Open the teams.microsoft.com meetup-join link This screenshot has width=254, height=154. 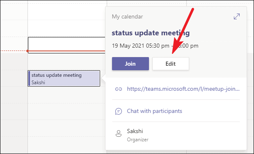point(183,89)
